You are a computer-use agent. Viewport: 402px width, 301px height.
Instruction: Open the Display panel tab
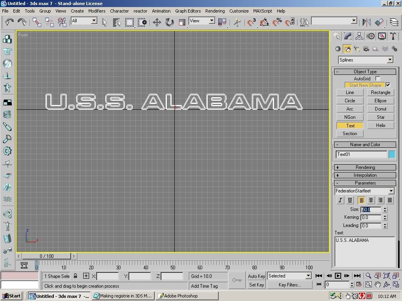click(382, 36)
